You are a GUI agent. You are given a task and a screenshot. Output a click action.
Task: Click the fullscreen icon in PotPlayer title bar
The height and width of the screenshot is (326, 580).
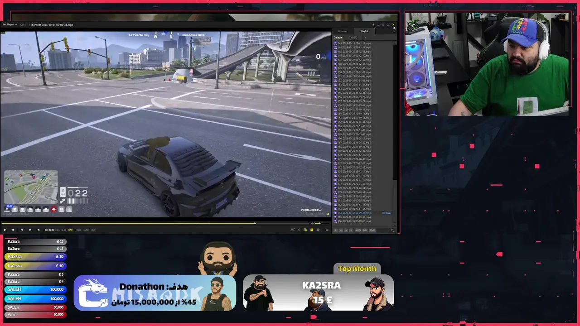tap(388, 24)
